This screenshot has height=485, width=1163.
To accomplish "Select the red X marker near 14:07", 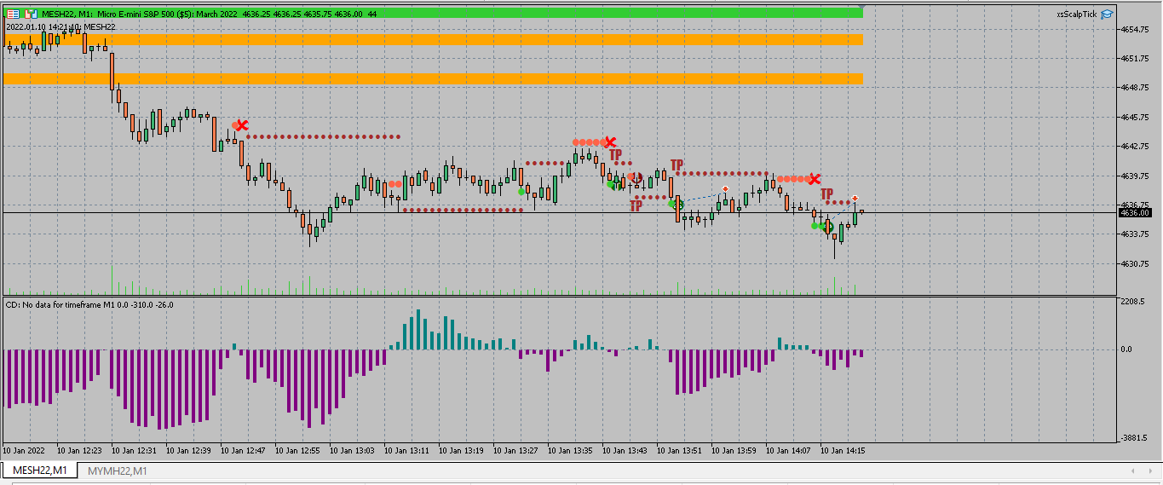I will coord(815,179).
